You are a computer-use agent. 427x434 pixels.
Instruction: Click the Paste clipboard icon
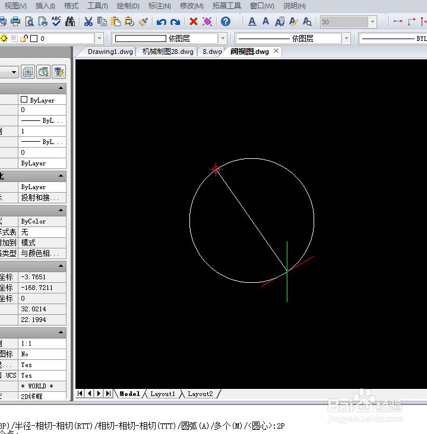pos(116,21)
